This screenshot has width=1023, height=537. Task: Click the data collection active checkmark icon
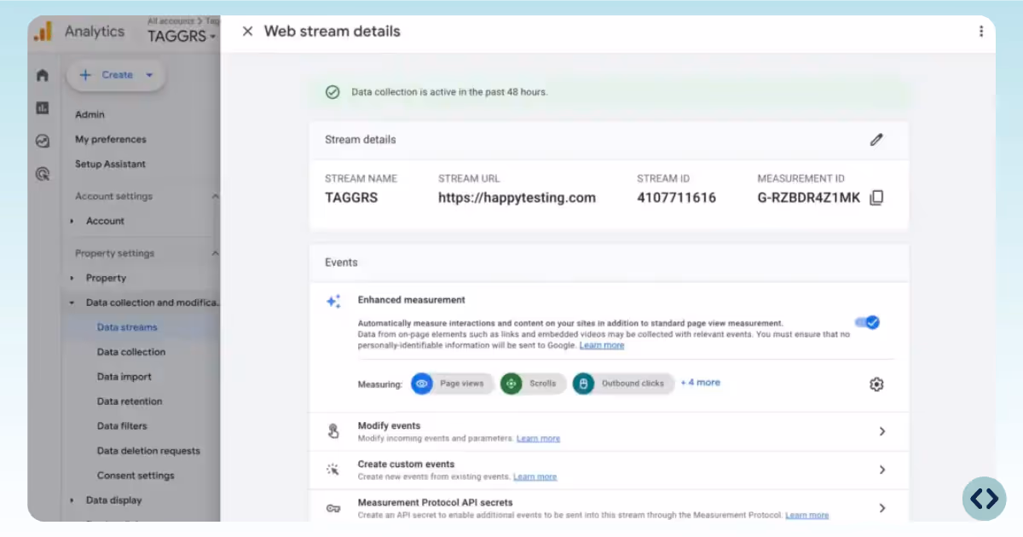click(x=332, y=92)
